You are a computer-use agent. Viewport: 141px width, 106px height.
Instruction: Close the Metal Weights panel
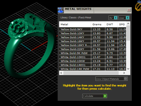pos(129,10)
